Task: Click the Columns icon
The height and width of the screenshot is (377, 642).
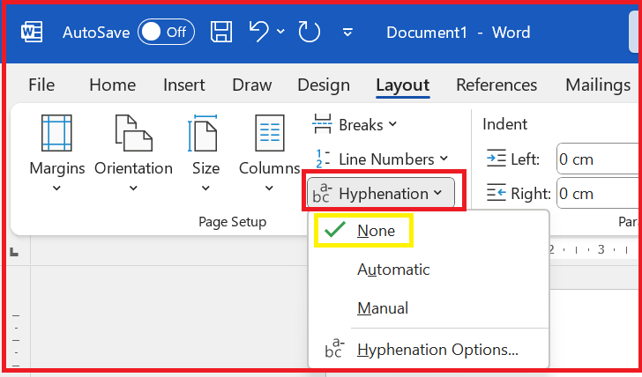Action: pyautogui.click(x=270, y=133)
